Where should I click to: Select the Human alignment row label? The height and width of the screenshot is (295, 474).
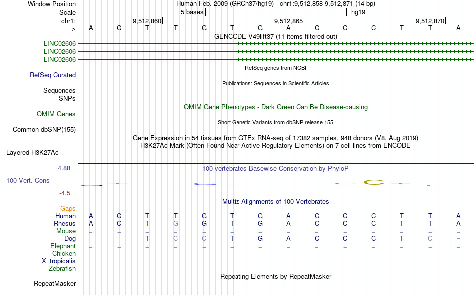pyautogui.click(x=65, y=216)
